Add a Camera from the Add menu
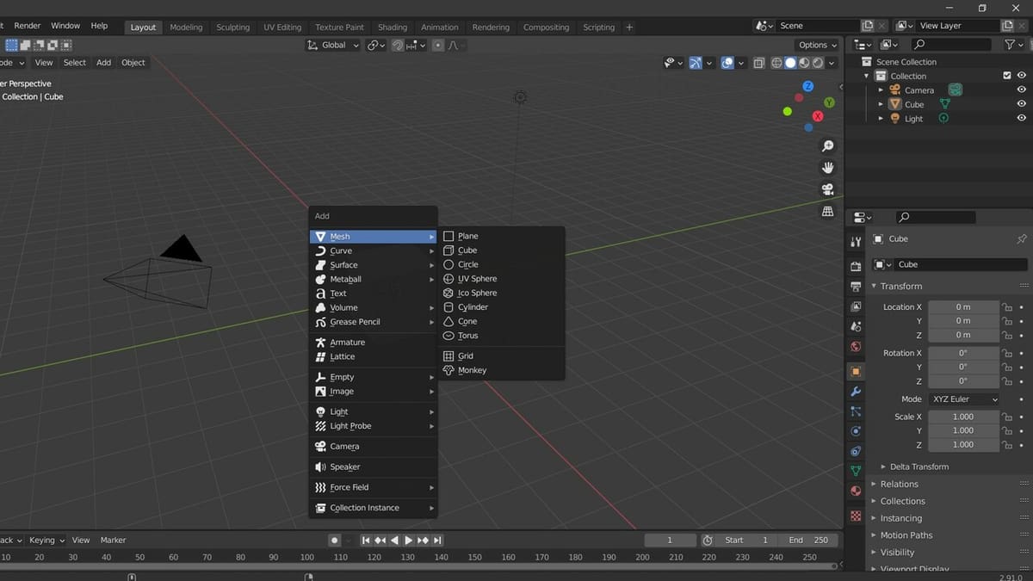 (x=374, y=446)
